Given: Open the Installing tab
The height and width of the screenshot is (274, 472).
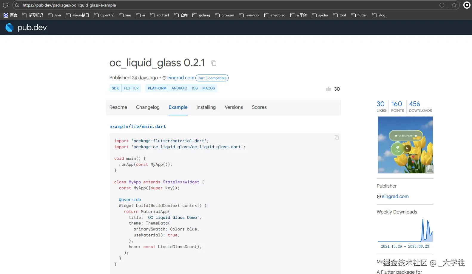Looking at the screenshot, I should pos(206,107).
